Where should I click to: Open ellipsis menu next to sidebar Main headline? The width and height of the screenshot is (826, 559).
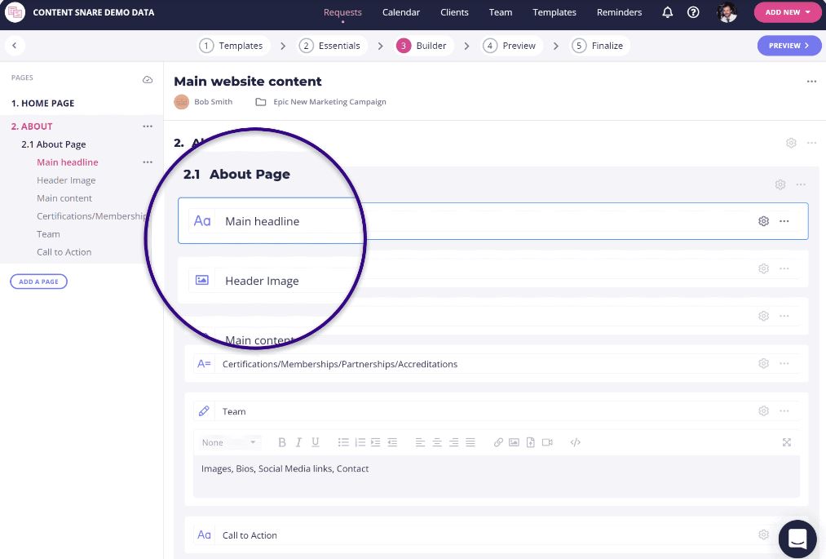148,162
